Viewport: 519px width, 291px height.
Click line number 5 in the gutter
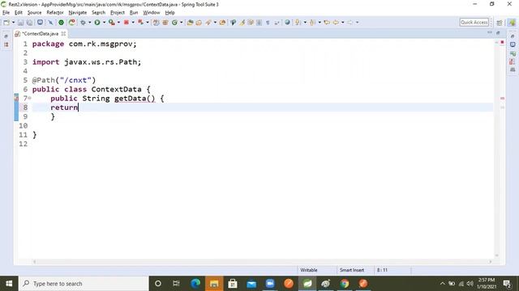click(x=25, y=80)
